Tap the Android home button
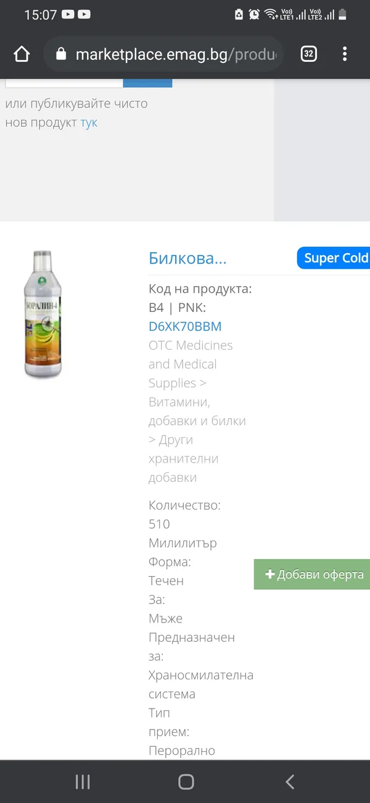Viewport: 370px width, 803px height. tap(186, 782)
